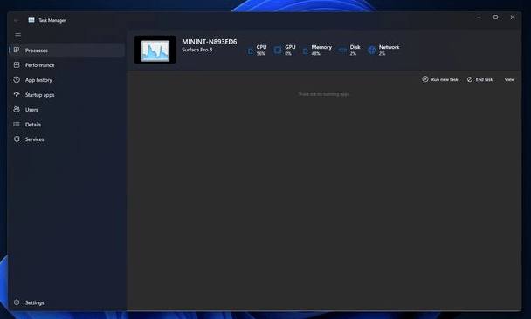The width and height of the screenshot is (531, 319).
Task: Select the Details list icon
Action: point(17,124)
